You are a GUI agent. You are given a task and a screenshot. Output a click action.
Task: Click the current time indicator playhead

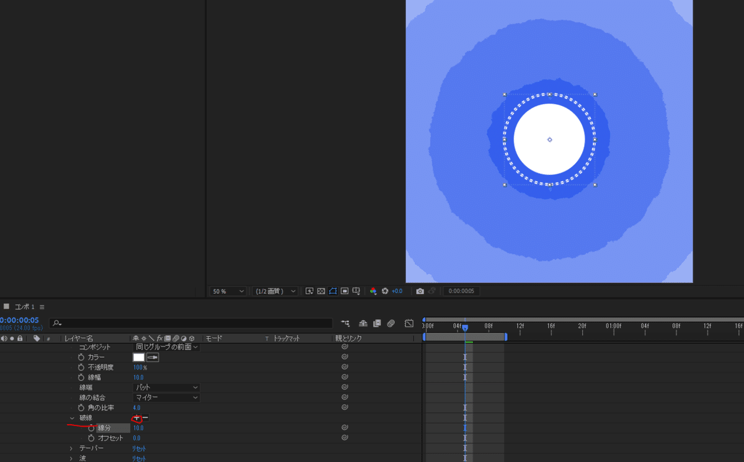(x=465, y=327)
